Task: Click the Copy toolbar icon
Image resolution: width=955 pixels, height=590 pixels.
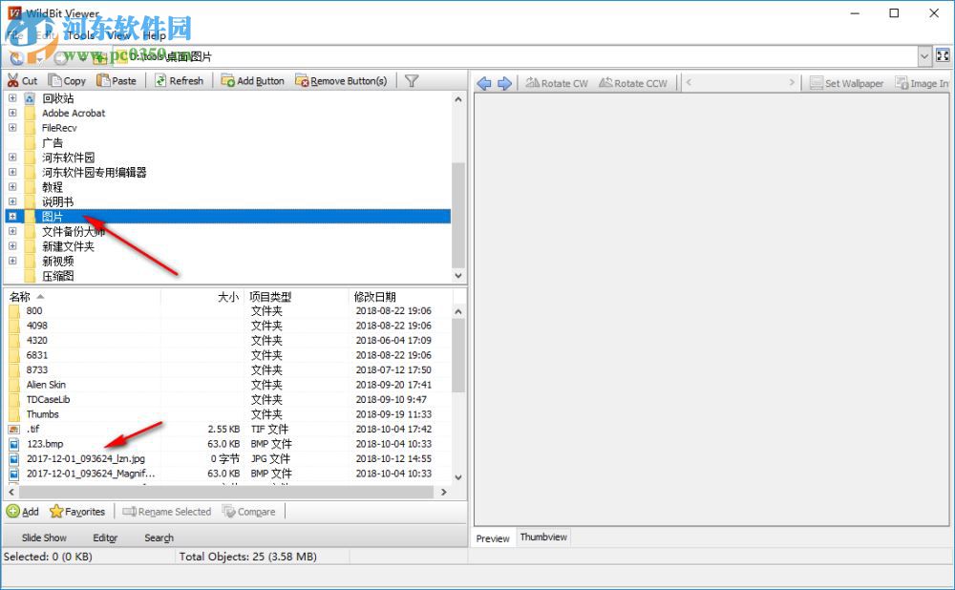Action: [x=56, y=81]
